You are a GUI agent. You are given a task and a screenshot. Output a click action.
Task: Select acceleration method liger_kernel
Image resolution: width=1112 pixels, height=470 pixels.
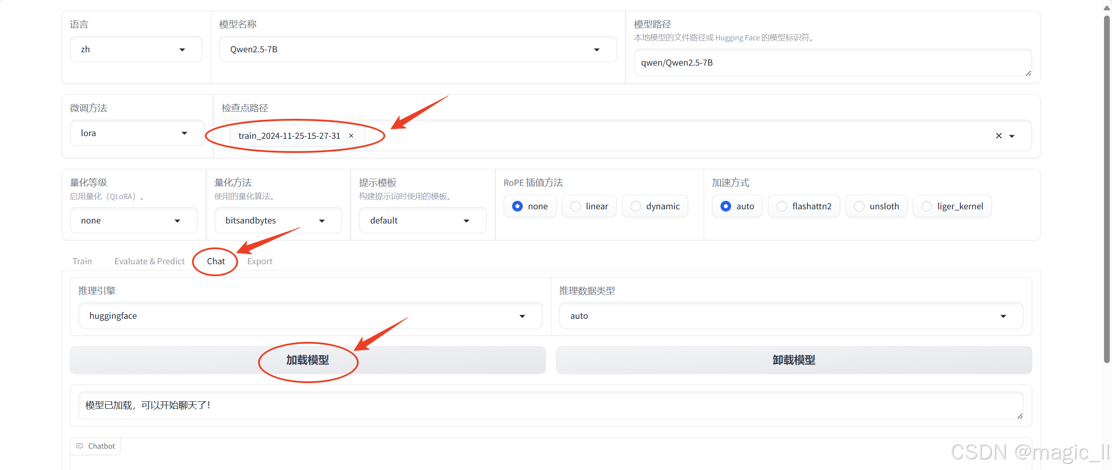pyautogui.click(x=952, y=206)
